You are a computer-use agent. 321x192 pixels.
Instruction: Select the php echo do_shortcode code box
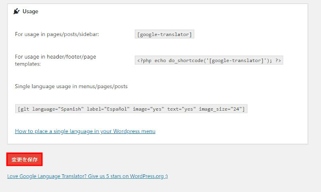coord(209,60)
